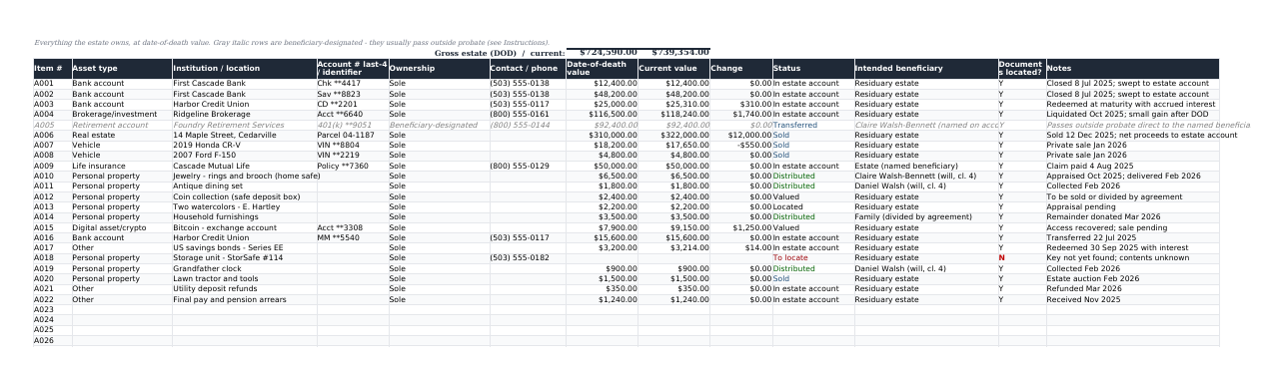The height and width of the screenshot is (373, 1277).
Task: Select '2007 Ford F-150' cell
Action: (x=244, y=156)
